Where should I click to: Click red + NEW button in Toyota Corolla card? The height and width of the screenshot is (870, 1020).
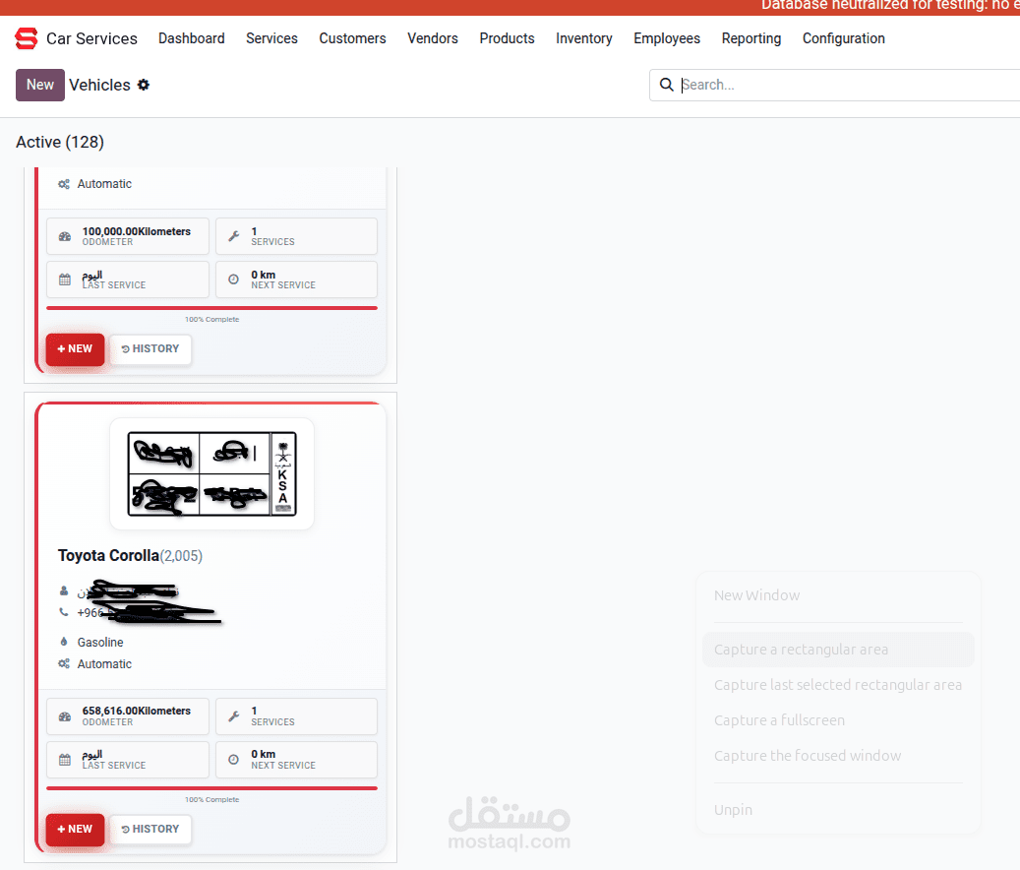pos(75,830)
